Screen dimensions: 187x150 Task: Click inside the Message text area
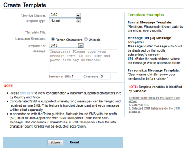[83, 61]
